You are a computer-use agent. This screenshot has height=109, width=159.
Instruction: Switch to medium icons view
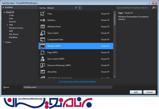click(x=76, y=8)
